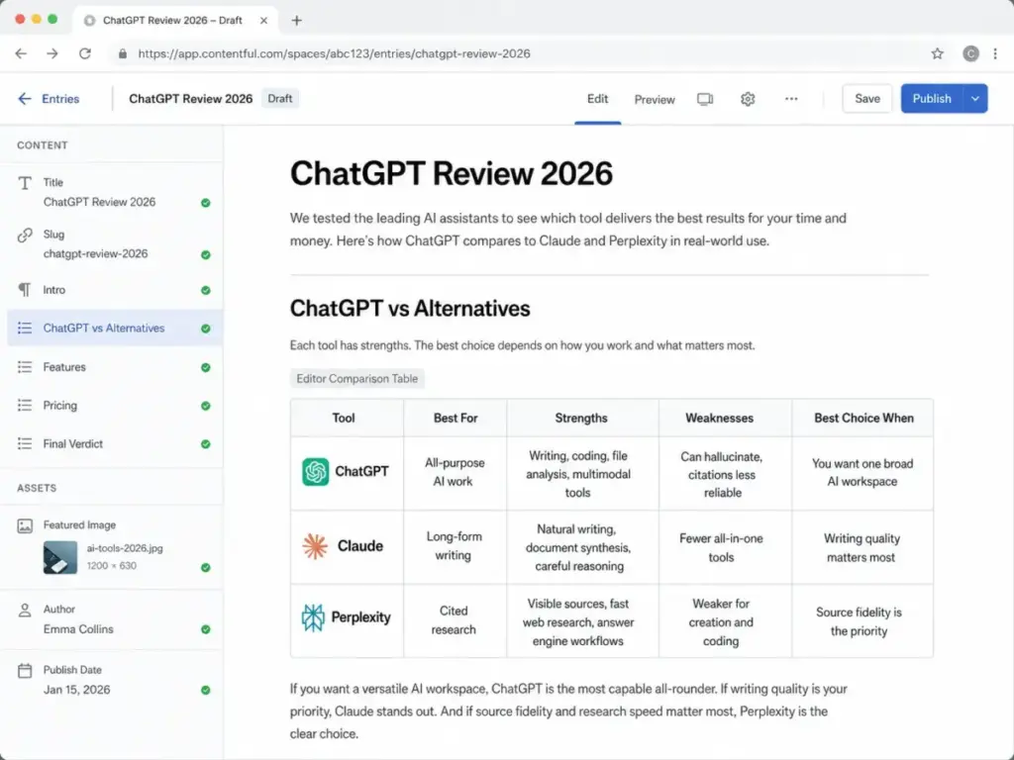Click the Publish button
The image size is (1014, 760).
pyautogui.click(x=932, y=98)
